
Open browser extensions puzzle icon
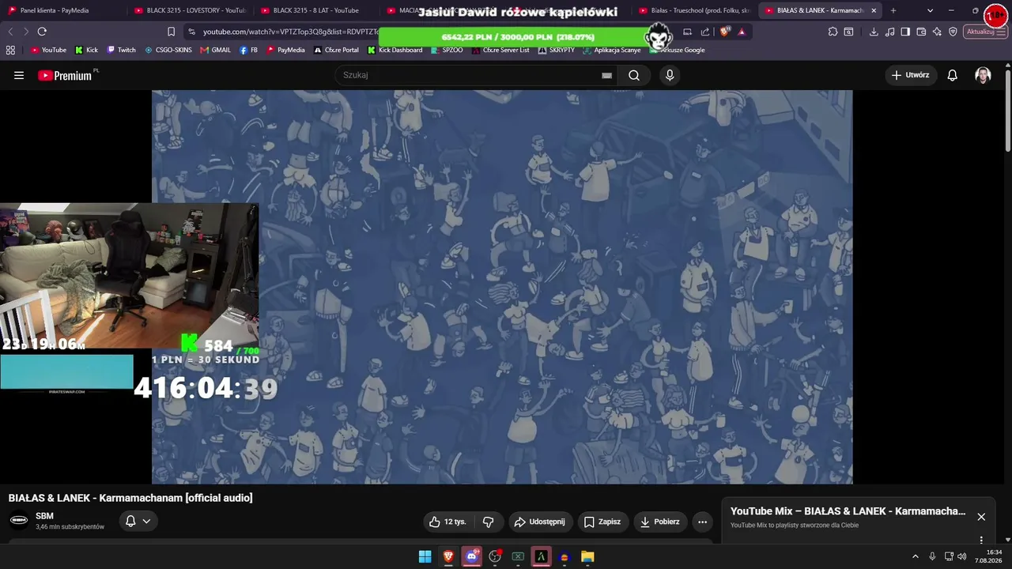point(833,32)
